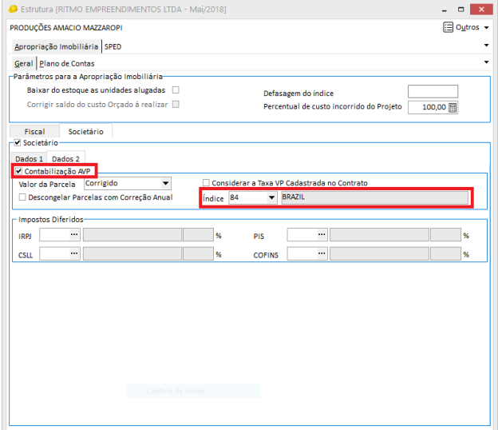This screenshot has width=498, height=430.
Task: Expand the Índice 84 dropdown
Action: click(x=271, y=197)
